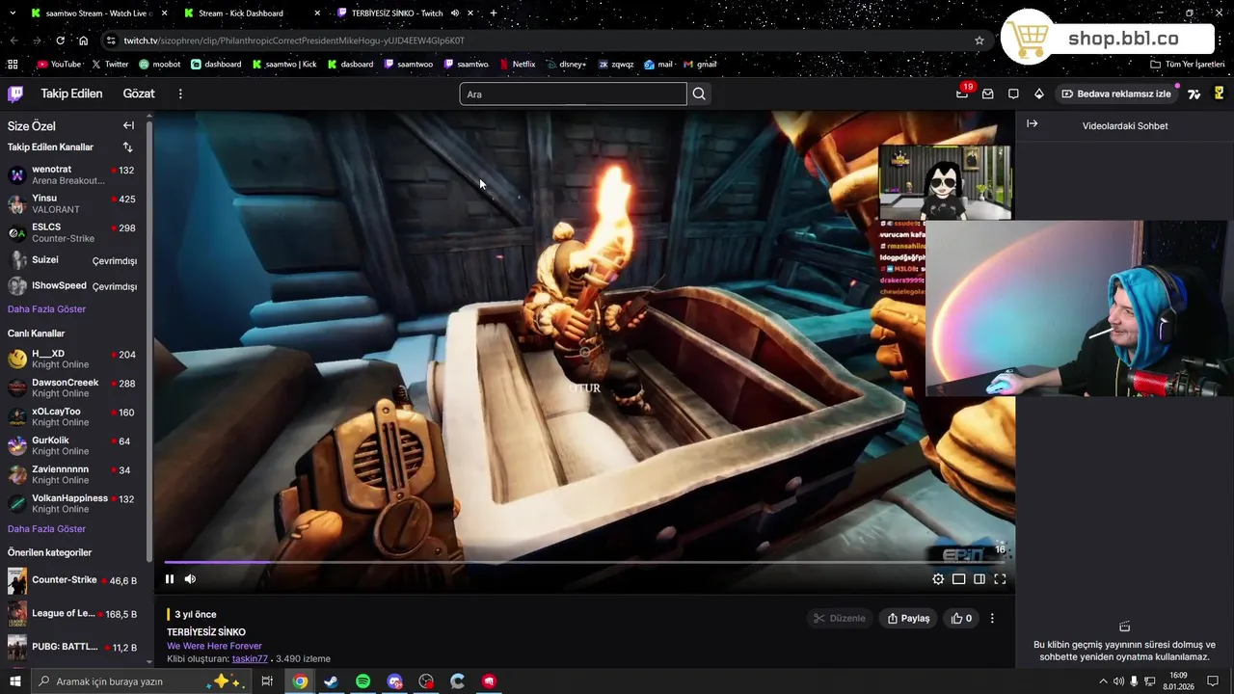Mute the TERBİYESİZ SİNKO tab audio
Viewport: 1234px width, 694px height.
tap(455, 13)
